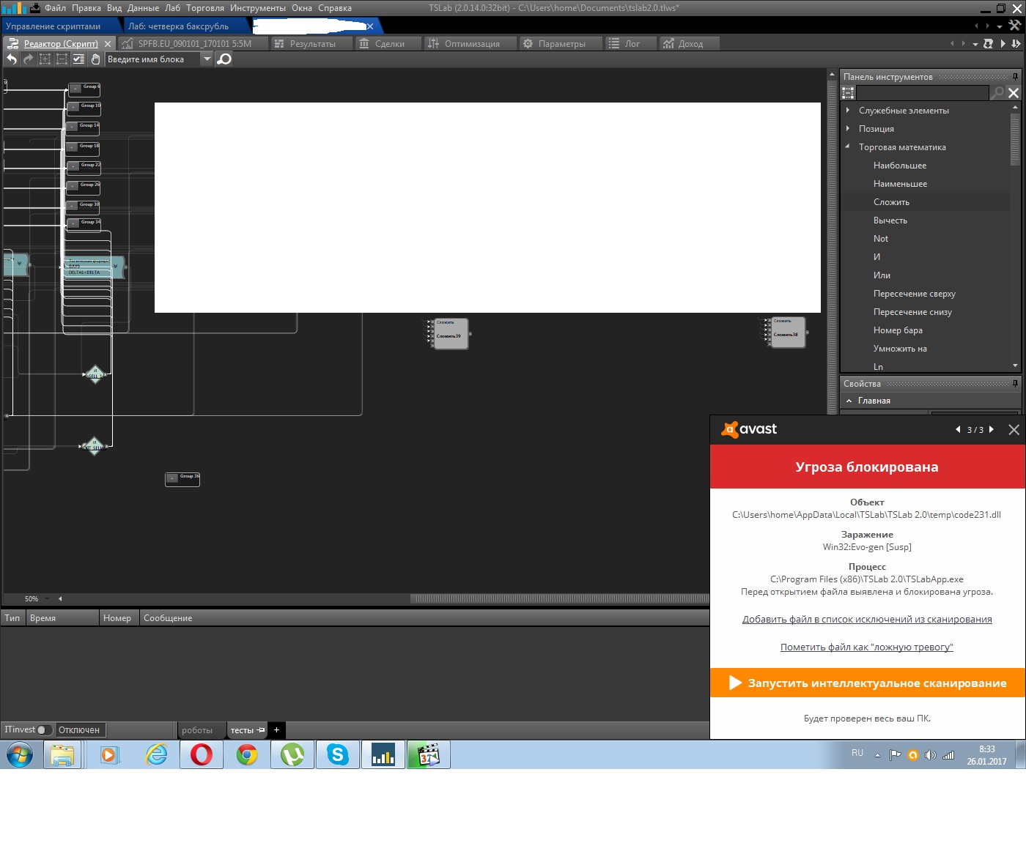The height and width of the screenshot is (854, 1026).
Task: Toggle the ITinvest connection switch
Action: tap(44, 729)
